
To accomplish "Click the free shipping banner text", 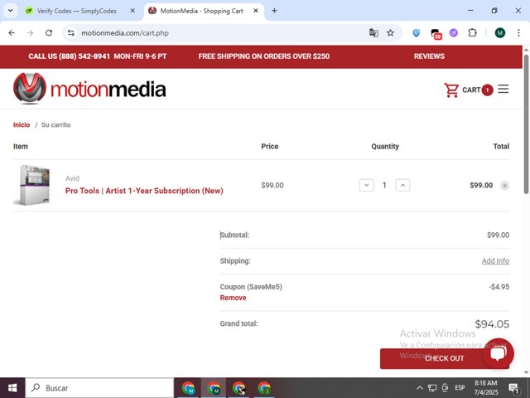I will (x=263, y=56).
